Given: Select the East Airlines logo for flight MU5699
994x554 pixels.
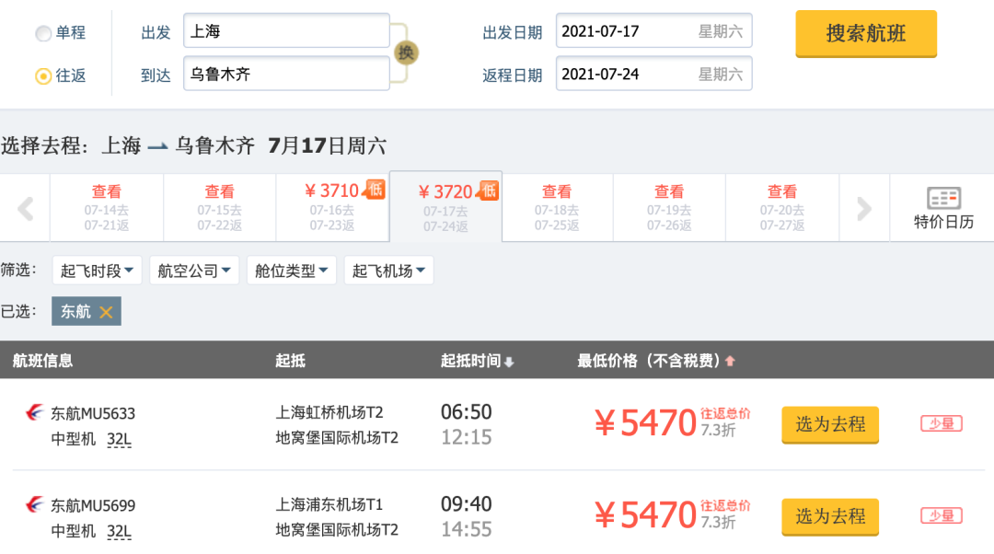Looking at the screenshot, I should pos(33,505).
